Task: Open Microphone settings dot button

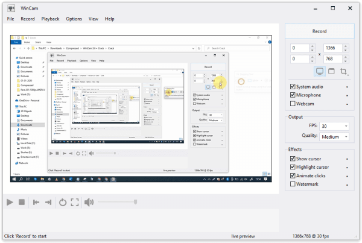Action: click(347, 95)
